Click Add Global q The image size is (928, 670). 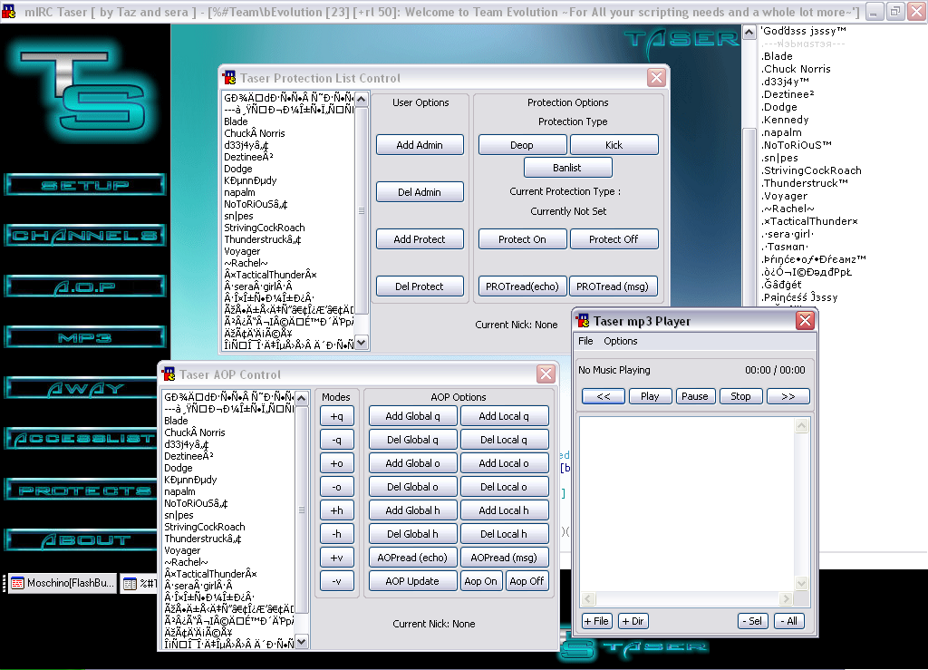pyautogui.click(x=412, y=416)
